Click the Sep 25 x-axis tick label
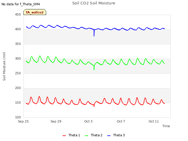The image size is (188, 141). [23, 121]
